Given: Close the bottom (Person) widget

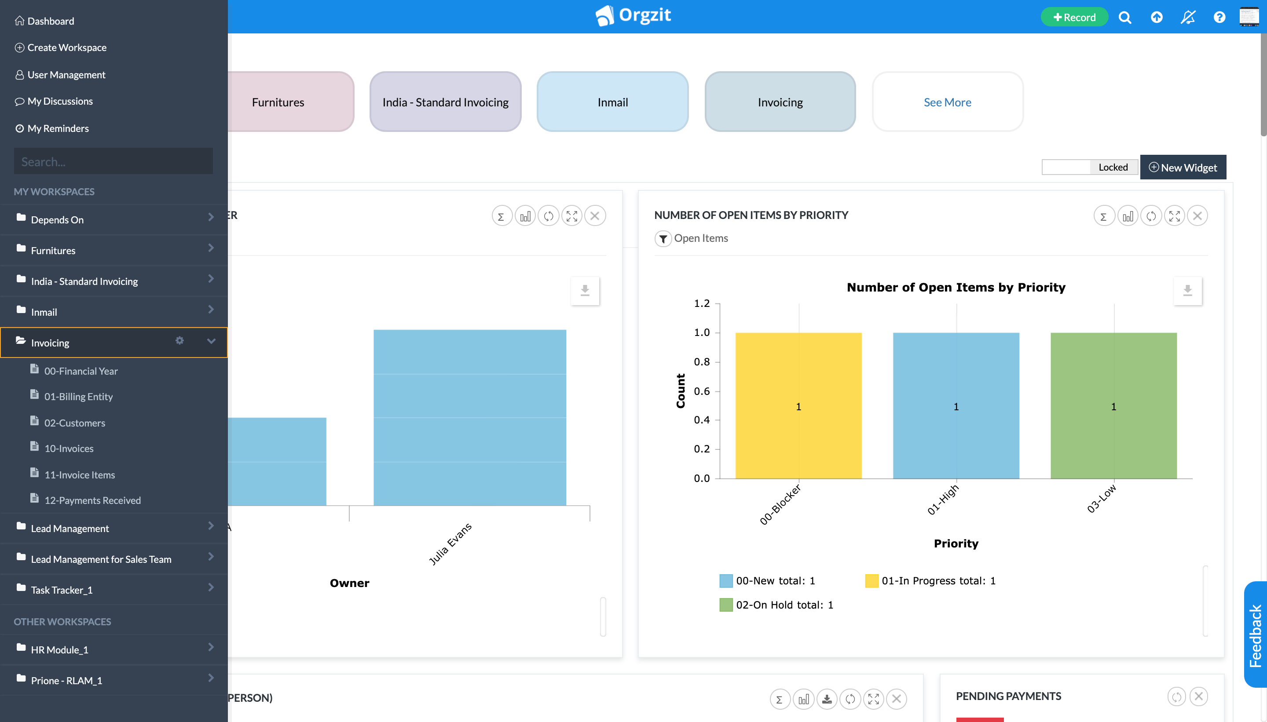Looking at the screenshot, I should (897, 699).
